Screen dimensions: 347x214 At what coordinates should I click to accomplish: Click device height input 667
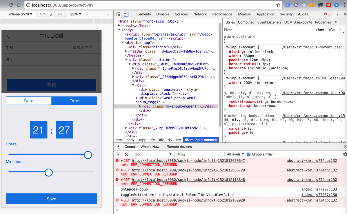coord(59,14)
